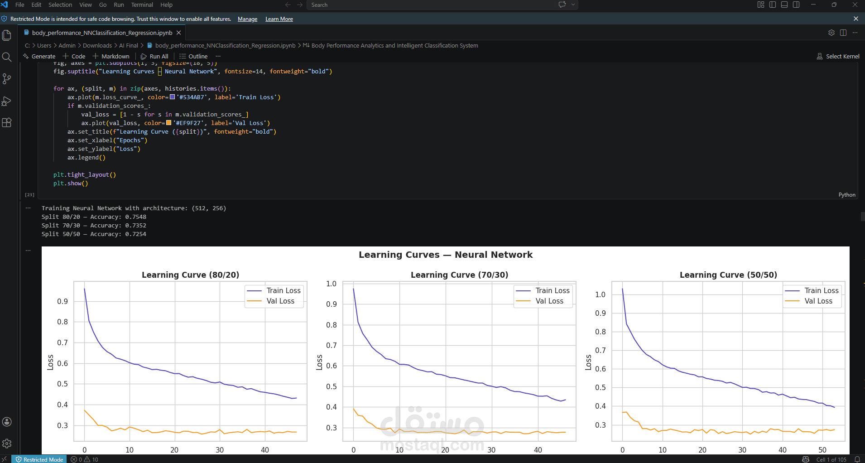Click the title bar Search field

coord(431,5)
